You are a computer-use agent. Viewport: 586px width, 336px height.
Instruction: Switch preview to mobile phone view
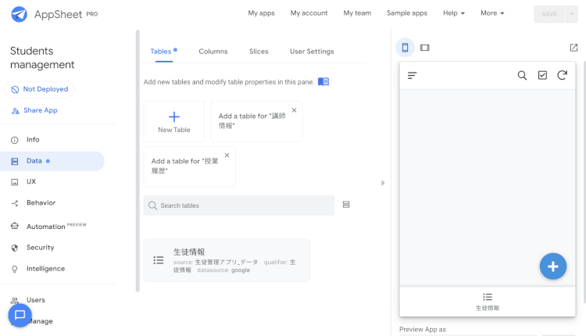pyautogui.click(x=405, y=48)
